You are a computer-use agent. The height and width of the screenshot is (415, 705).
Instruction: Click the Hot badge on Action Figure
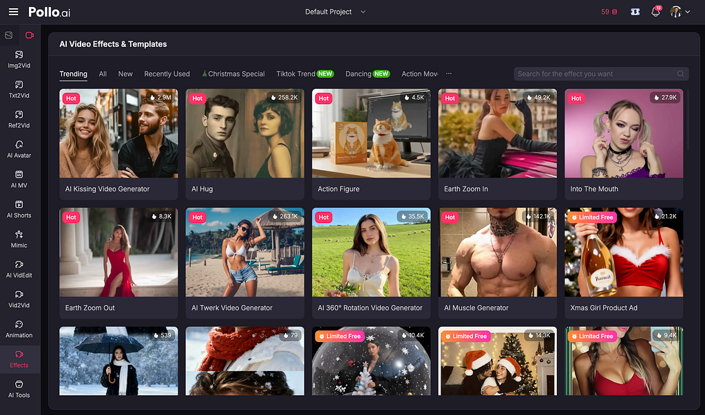click(324, 98)
